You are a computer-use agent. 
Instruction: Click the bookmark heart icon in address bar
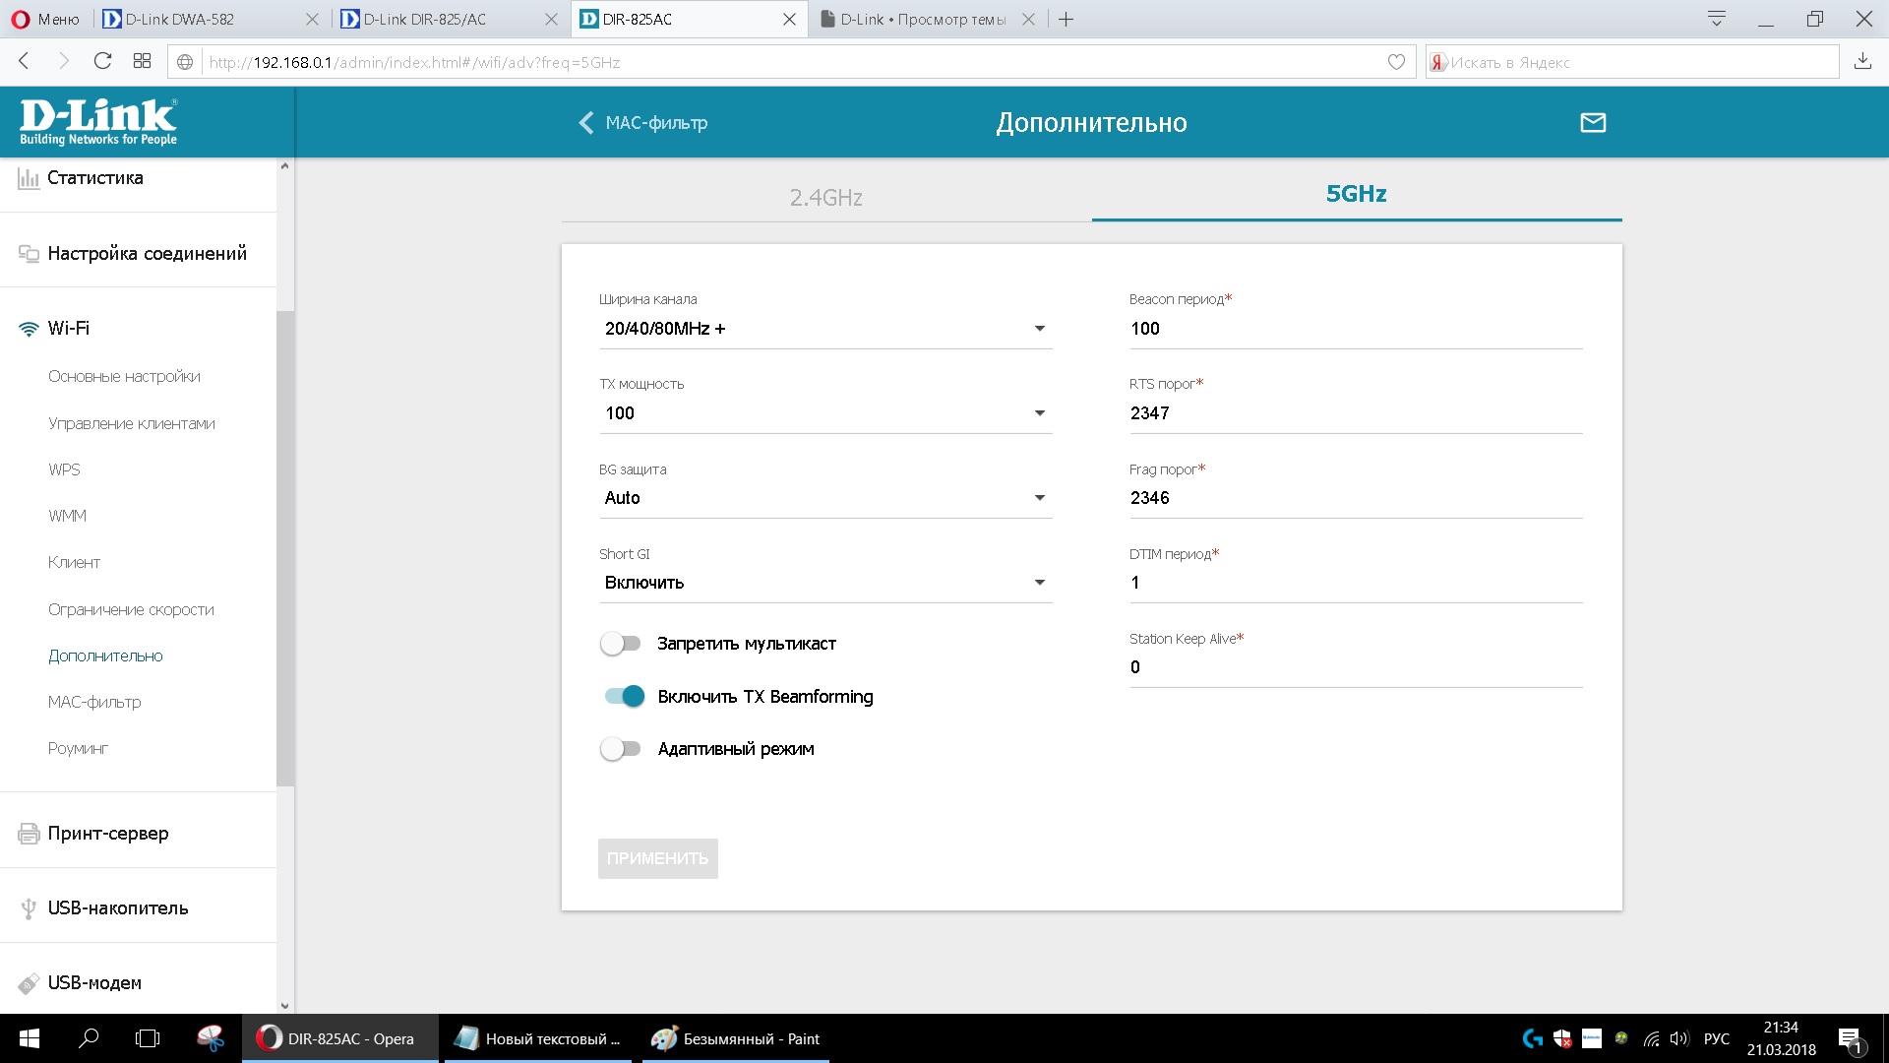pyautogui.click(x=1396, y=62)
